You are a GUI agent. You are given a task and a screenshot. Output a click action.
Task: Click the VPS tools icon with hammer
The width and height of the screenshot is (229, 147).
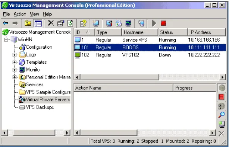(x=109, y=23)
